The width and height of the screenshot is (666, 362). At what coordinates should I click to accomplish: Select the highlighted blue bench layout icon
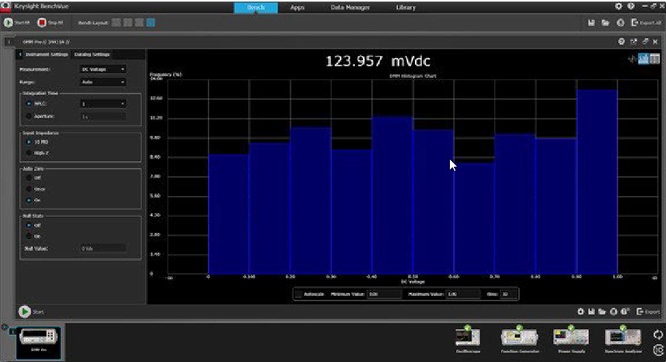tap(150, 23)
